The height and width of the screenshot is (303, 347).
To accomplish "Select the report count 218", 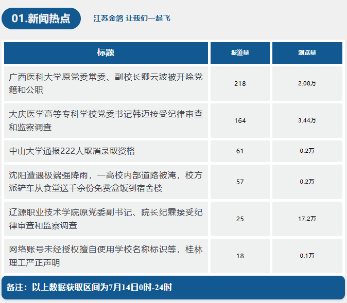I will [x=240, y=84].
